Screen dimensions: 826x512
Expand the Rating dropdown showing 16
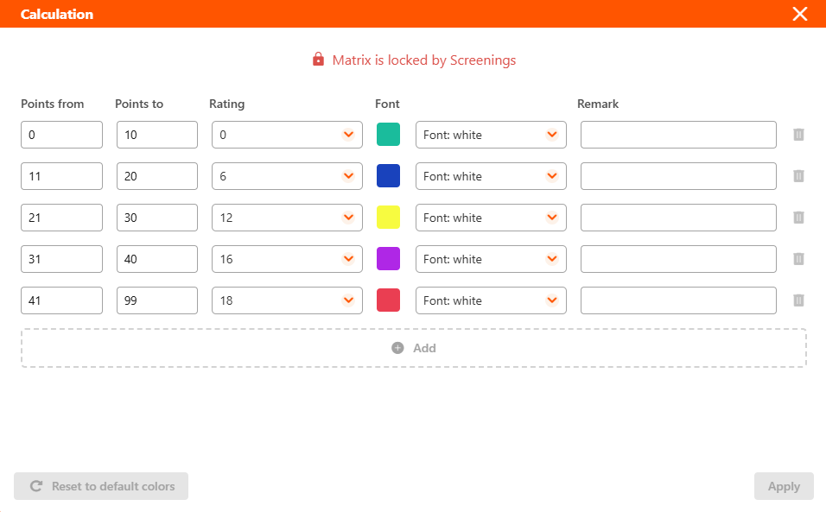(x=287, y=259)
